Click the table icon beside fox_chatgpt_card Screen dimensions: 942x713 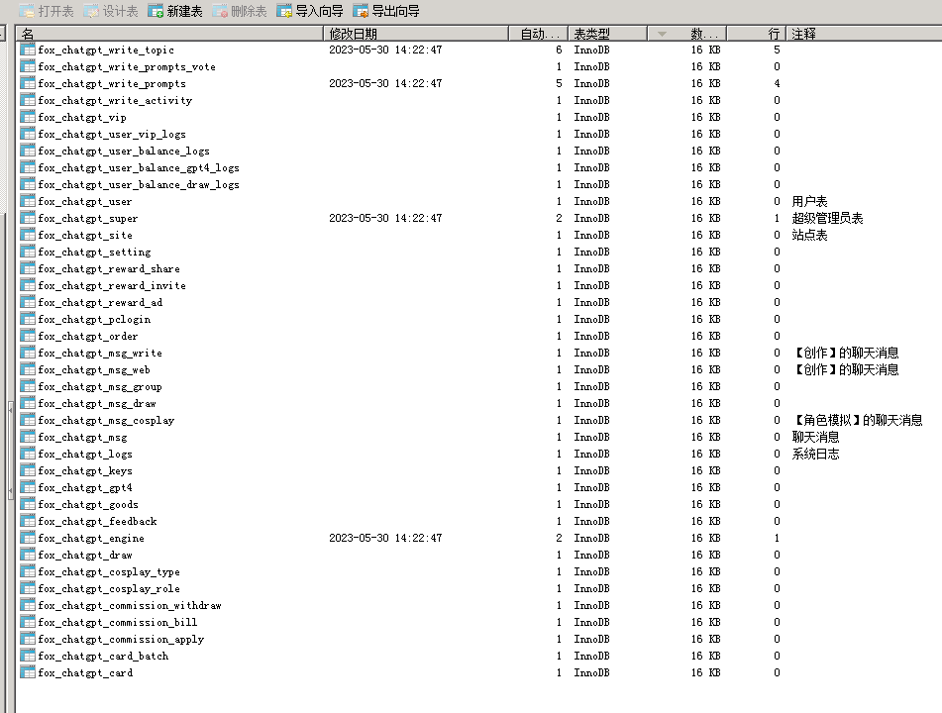pos(28,672)
